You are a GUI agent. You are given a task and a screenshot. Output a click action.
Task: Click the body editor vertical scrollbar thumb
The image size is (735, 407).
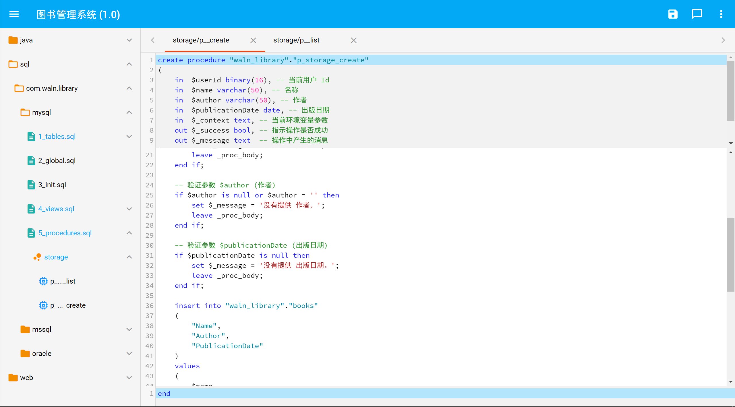731,255
